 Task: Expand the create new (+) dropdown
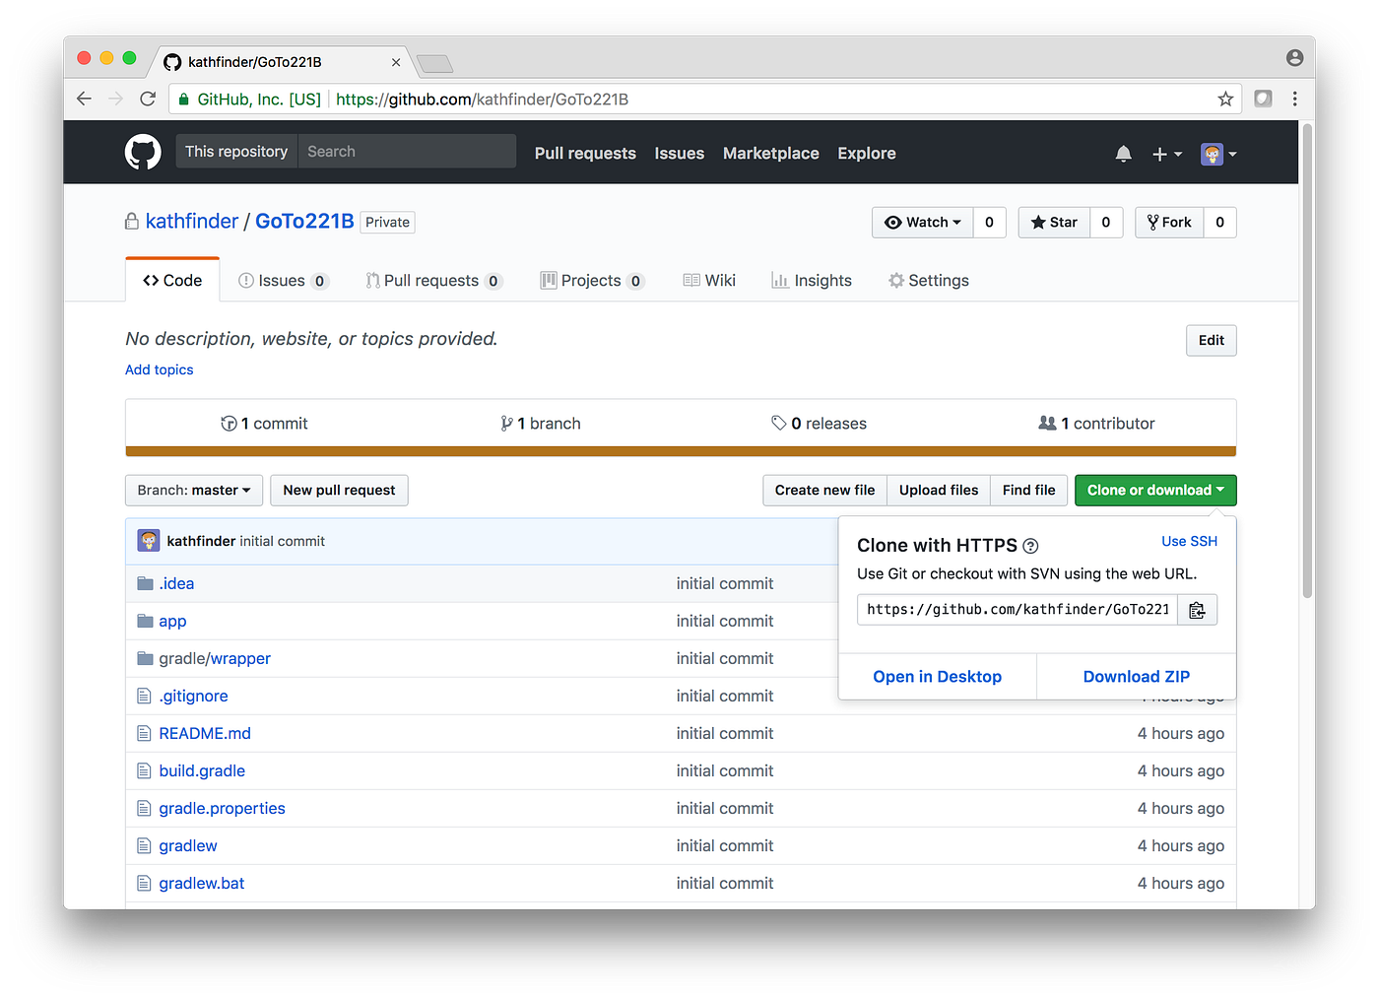(x=1166, y=154)
